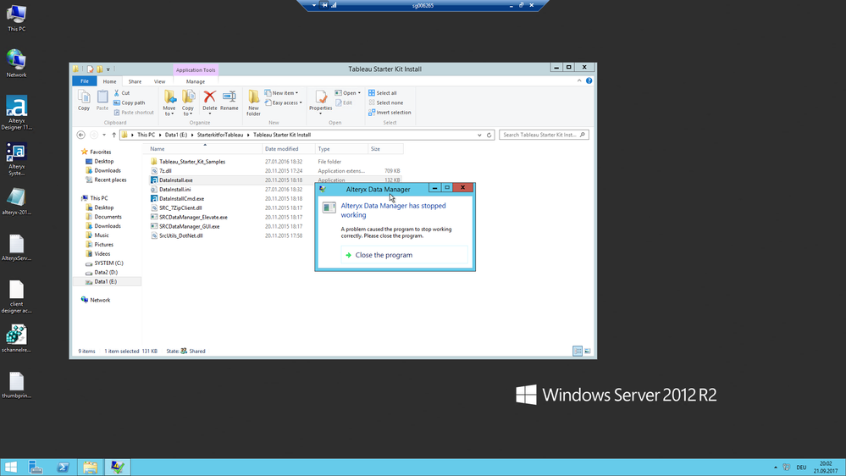The image size is (846, 476).
Task: Click Close the program link
Action: tap(404, 255)
